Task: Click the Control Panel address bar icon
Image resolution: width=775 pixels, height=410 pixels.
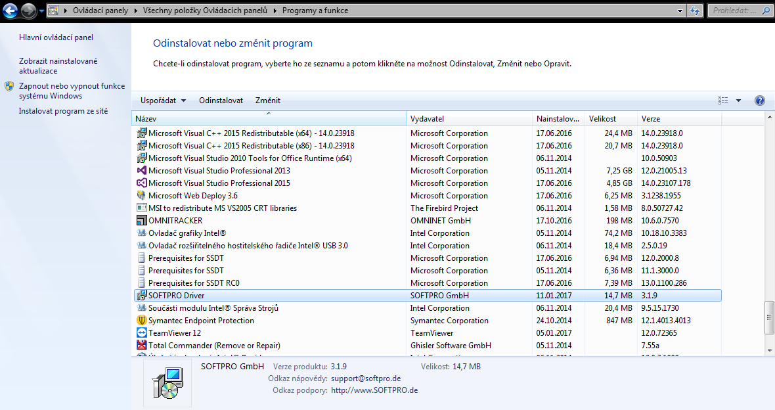Action: 53,11
